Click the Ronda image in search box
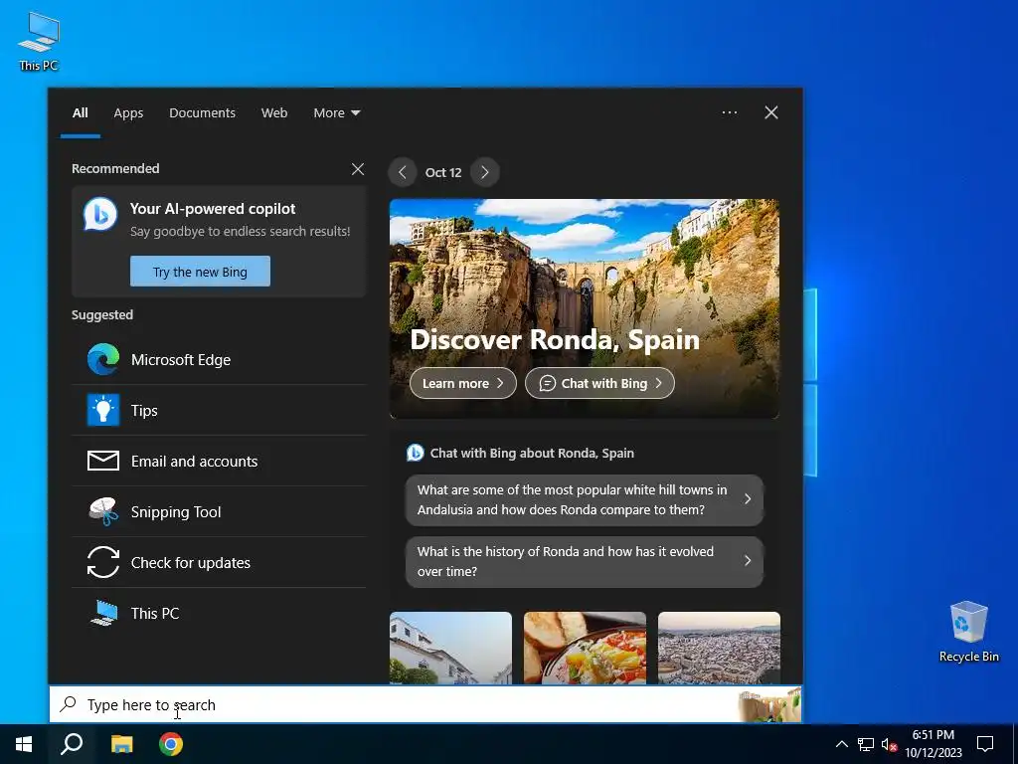This screenshot has width=1018, height=764. (769, 705)
